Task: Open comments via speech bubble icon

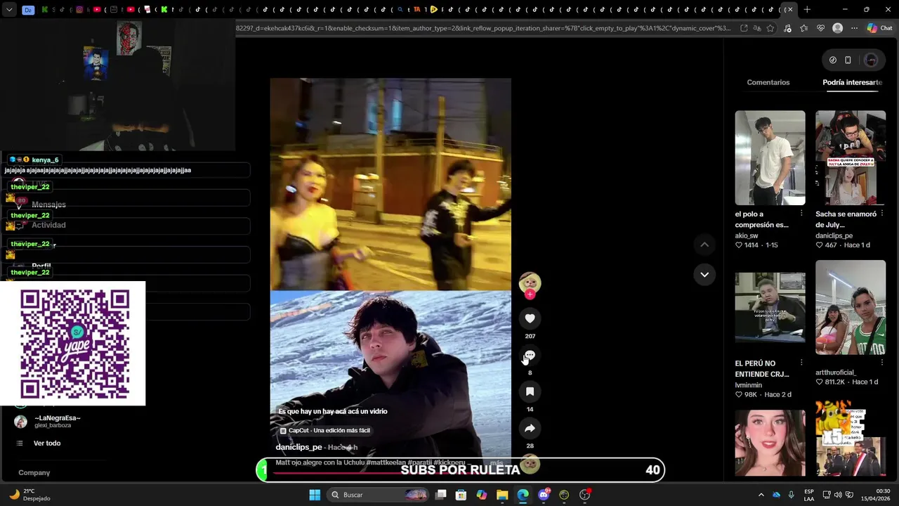Action: pyautogui.click(x=530, y=356)
